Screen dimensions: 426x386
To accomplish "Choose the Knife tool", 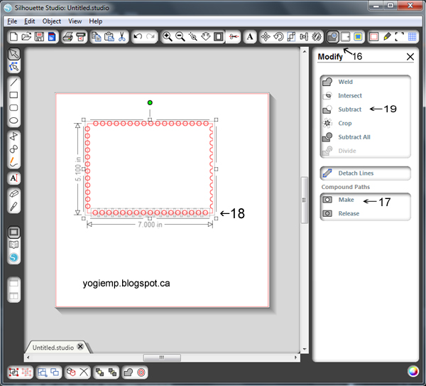I will coord(13,206).
